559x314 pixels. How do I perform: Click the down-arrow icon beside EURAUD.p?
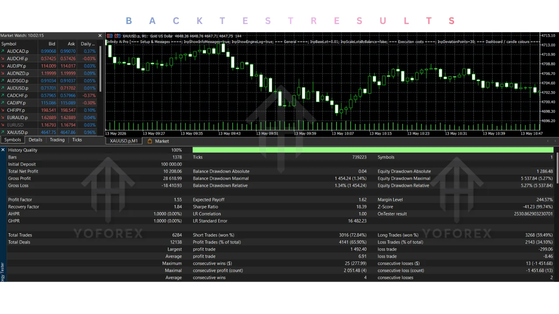pyautogui.click(x=3, y=118)
